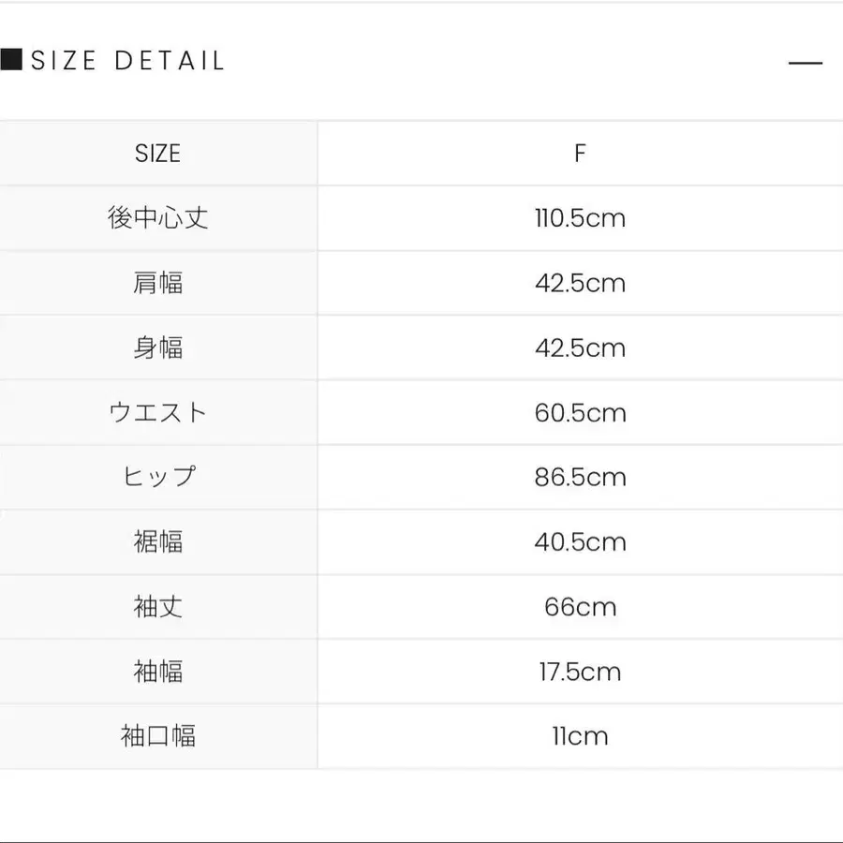Click the 後中心丈 row label
Image resolution: width=843 pixels, height=843 pixels.
coord(157,218)
